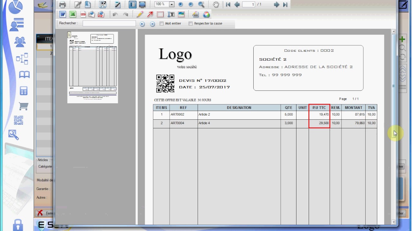Open the pie chart statistics sidebar icon

[x=15, y=7]
